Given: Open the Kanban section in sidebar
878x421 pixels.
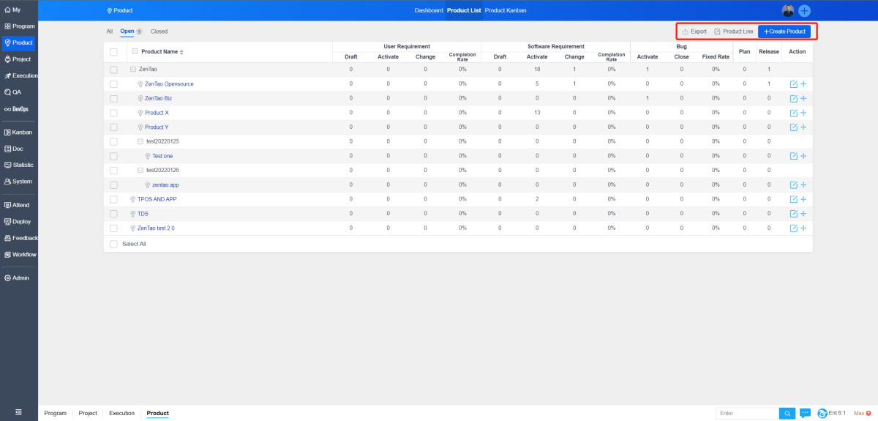Looking at the screenshot, I should [x=19, y=133].
